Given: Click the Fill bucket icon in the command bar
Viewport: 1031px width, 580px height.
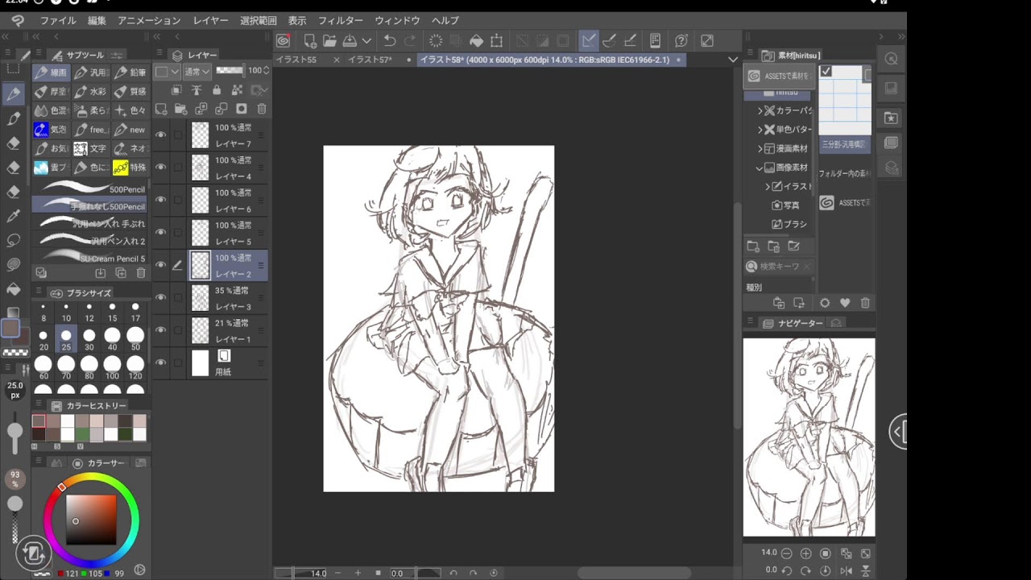Looking at the screenshot, I should (476, 40).
